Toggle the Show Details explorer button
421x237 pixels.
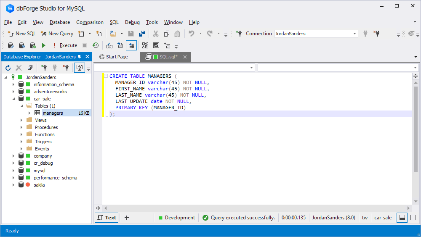(80, 68)
